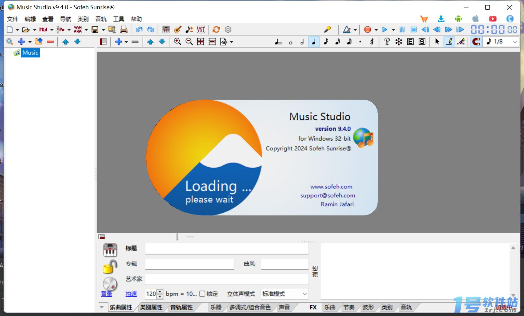524x316 pixels.
Task: Open the Mid import icon
Action: point(43,29)
